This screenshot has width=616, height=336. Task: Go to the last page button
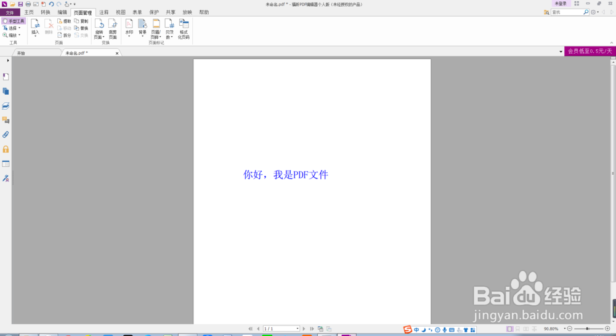(x=312, y=329)
